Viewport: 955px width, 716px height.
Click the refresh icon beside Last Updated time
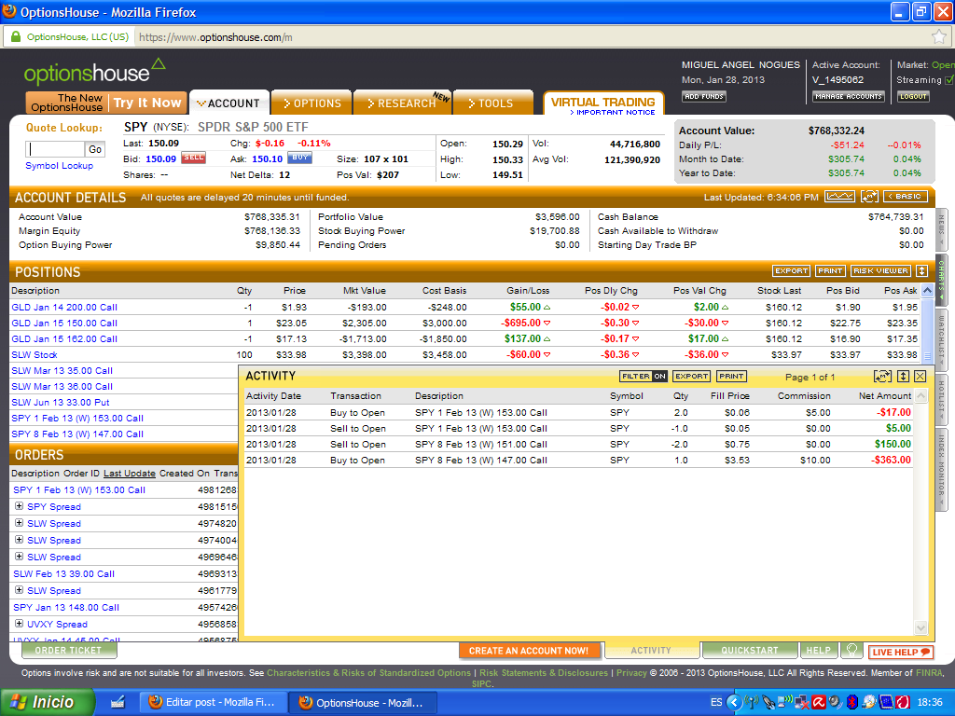click(x=869, y=196)
